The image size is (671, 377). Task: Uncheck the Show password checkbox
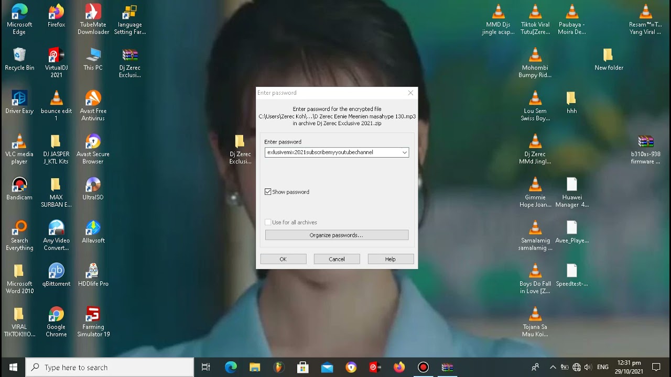[268, 192]
